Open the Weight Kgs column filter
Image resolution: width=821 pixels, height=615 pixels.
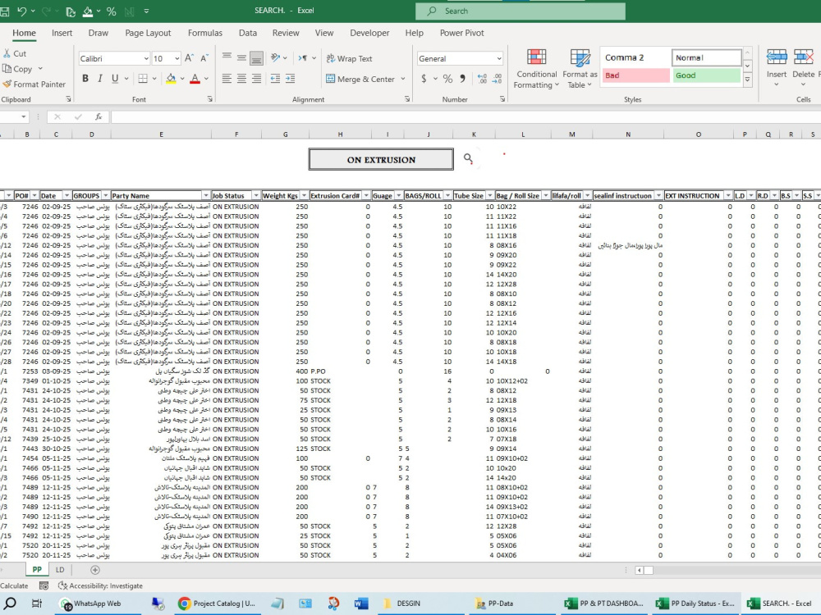click(304, 196)
